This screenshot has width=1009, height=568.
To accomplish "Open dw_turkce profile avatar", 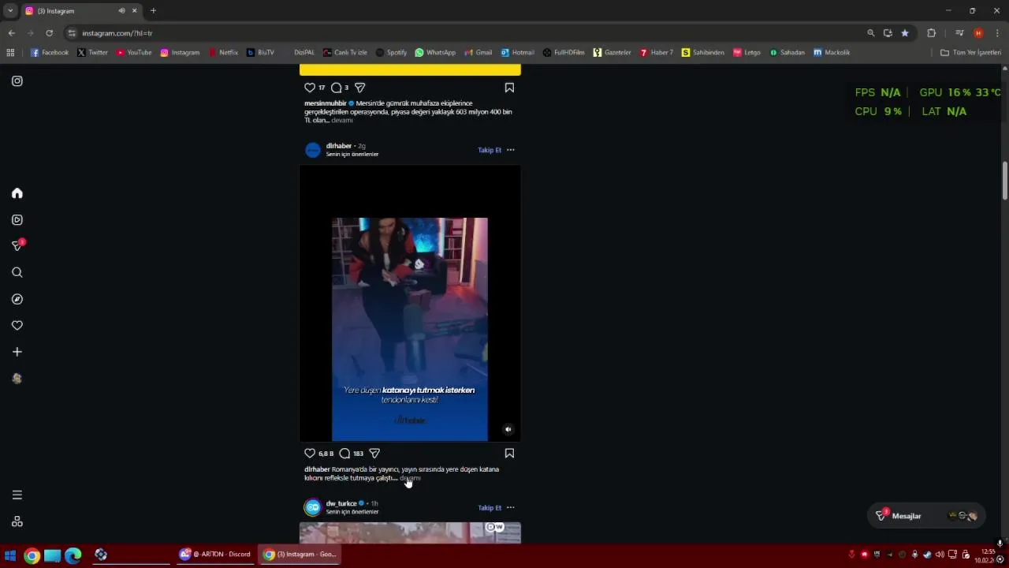I will [x=313, y=507].
